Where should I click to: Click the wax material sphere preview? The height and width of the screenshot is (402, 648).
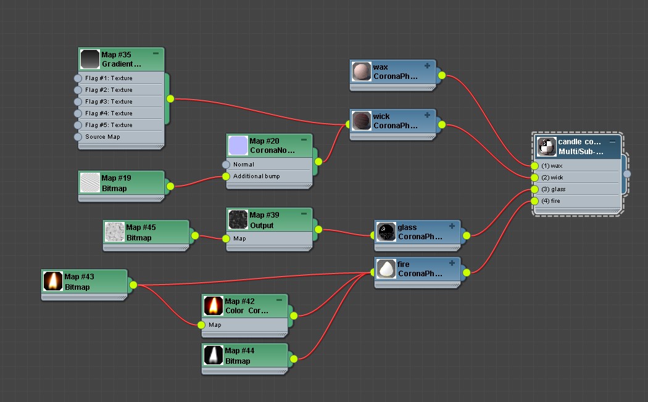click(362, 72)
